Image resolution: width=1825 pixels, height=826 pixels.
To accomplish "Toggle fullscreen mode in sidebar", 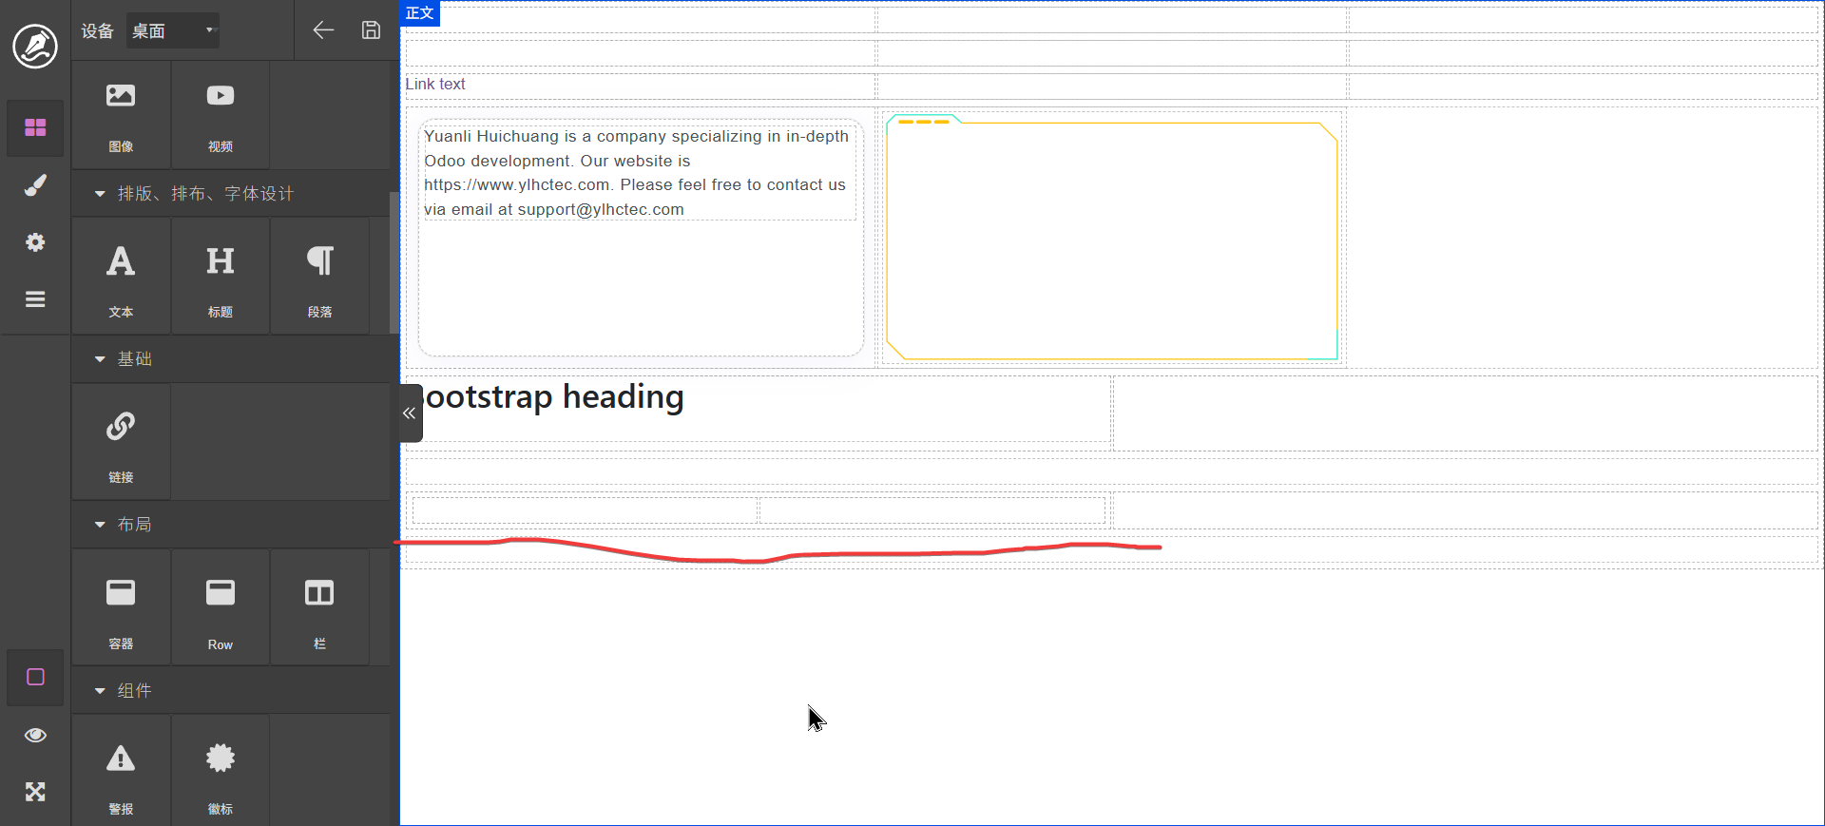I will [35, 792].
